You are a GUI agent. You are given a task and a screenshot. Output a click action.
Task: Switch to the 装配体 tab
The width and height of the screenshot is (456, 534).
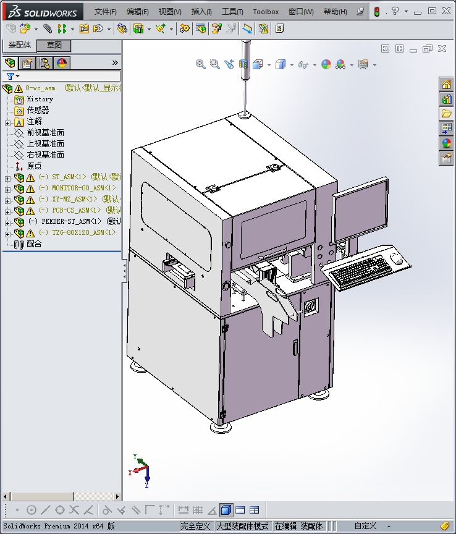[20, 45]
